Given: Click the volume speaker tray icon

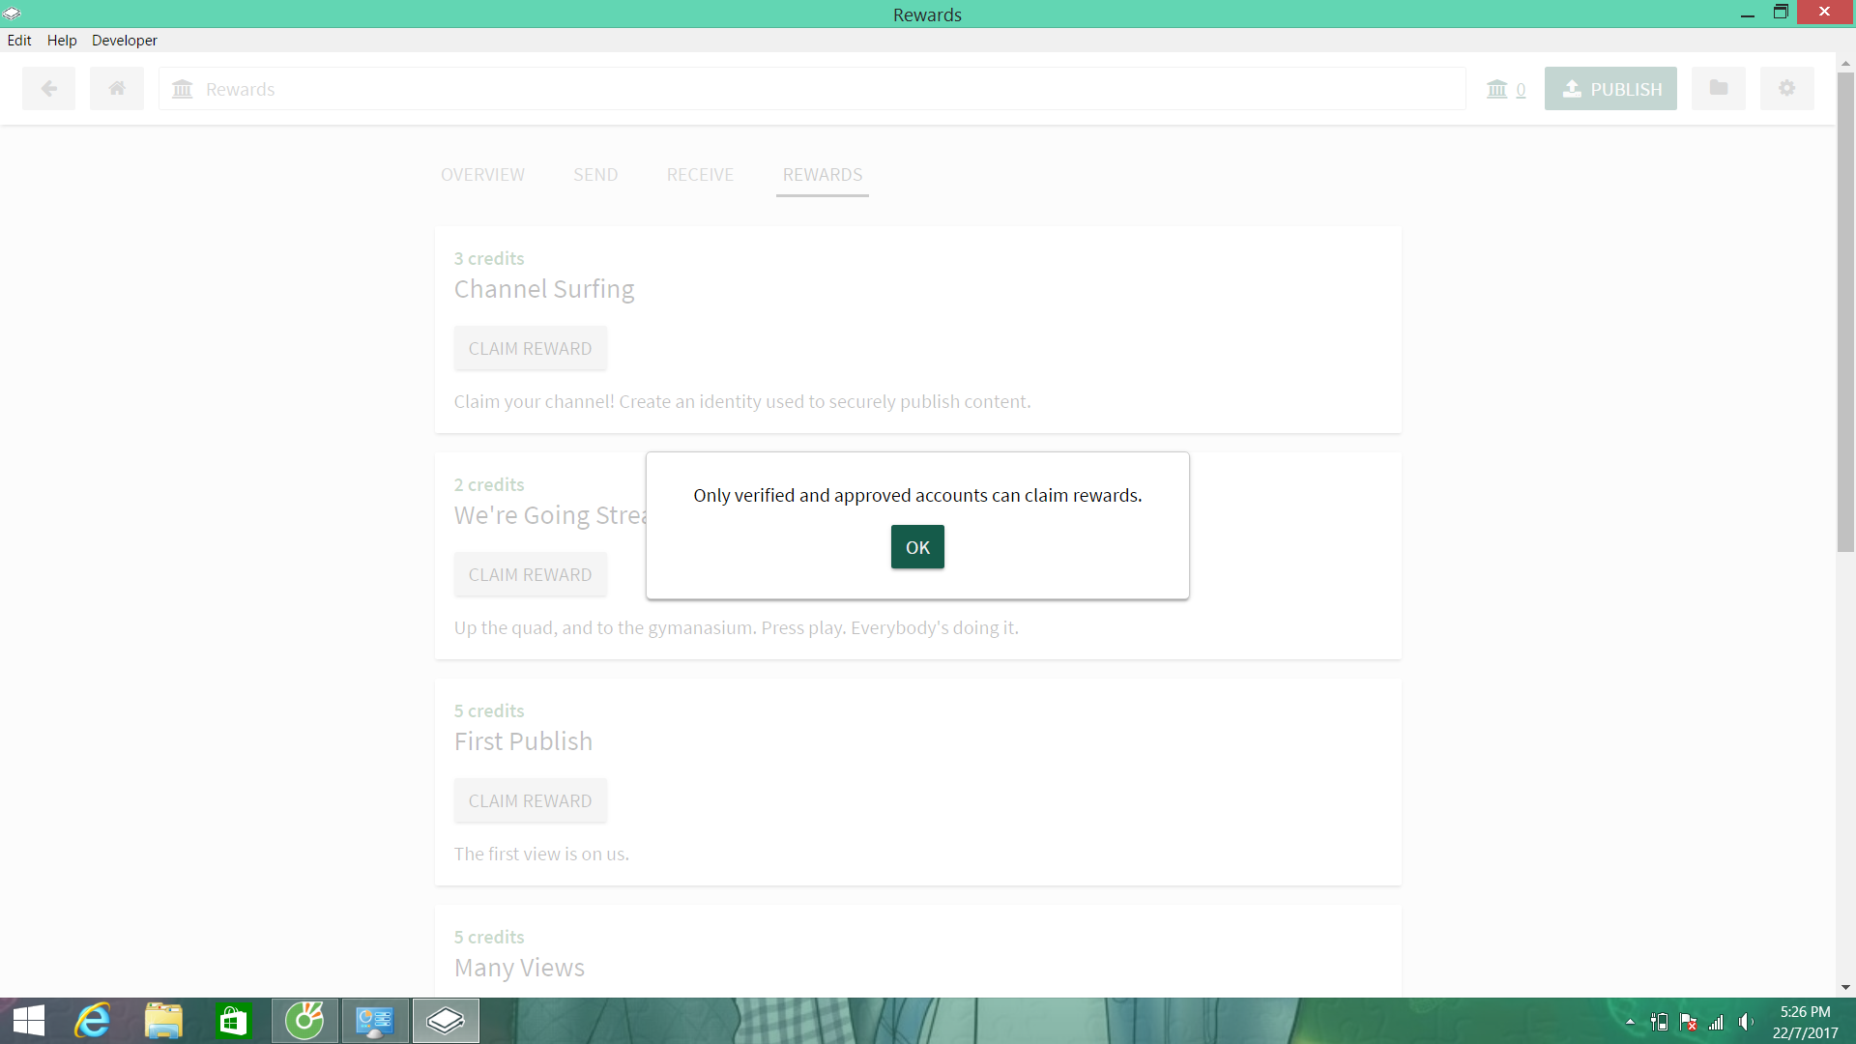Looking at the screenshot, I should pos(1746,1022).
